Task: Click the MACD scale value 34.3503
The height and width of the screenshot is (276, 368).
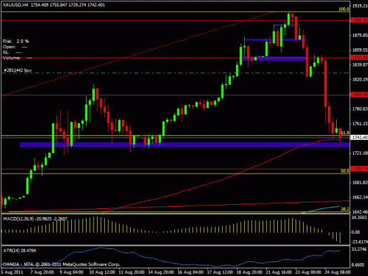Action: 359,218
